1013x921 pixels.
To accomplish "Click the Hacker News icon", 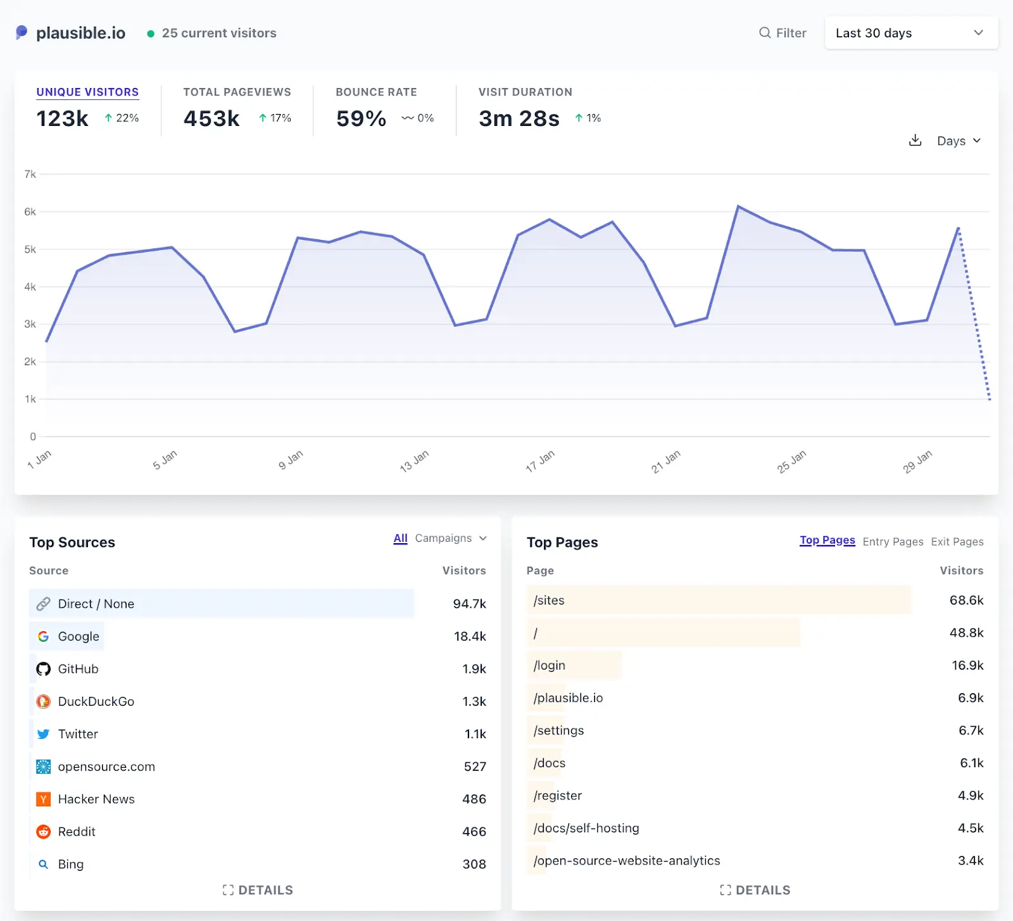I will click(43, 799).
